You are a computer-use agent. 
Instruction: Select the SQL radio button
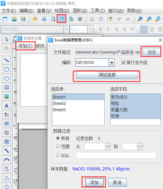tap(58, 155)
